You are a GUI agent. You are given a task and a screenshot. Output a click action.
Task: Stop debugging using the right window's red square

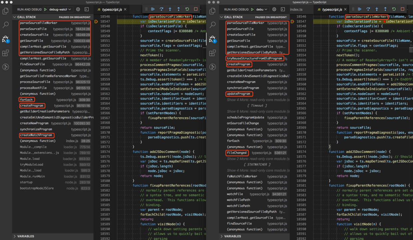(402, 9)
